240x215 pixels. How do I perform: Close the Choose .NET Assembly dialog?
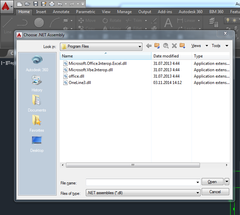(225, 33)
